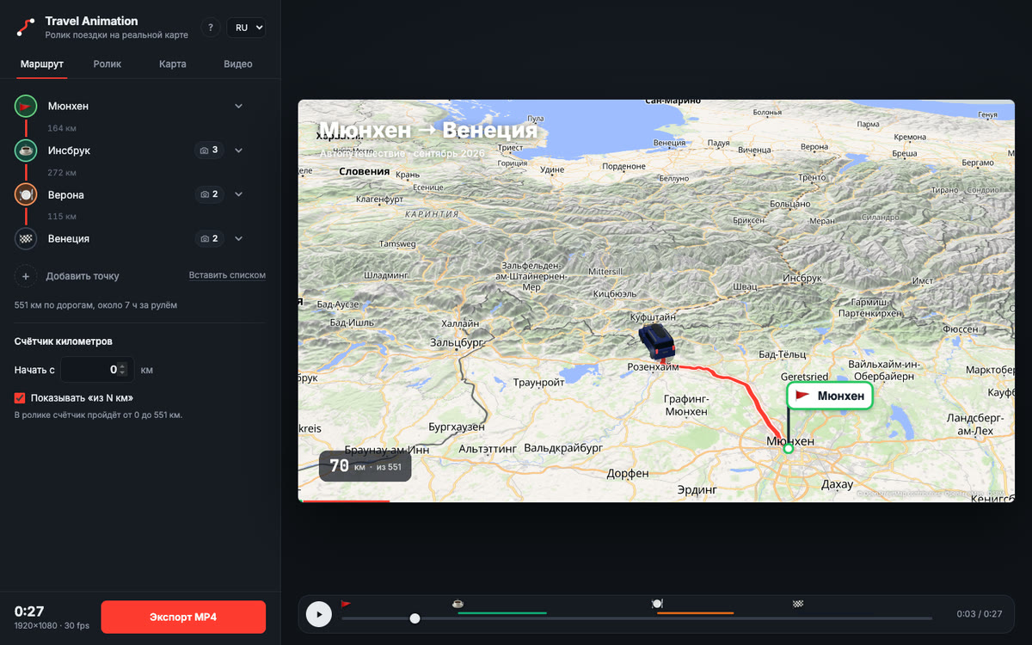Click the blue car on the map
The width and height of the screenshot is (1032, 645).
pyautogui.click(x=658, y=341)
